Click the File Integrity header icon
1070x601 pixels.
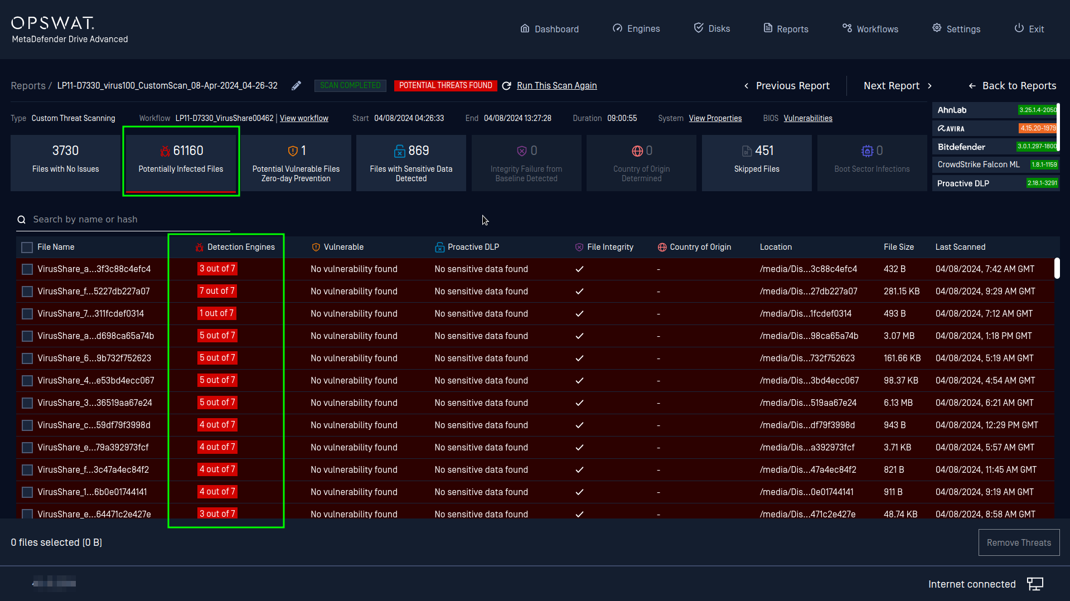579,247
